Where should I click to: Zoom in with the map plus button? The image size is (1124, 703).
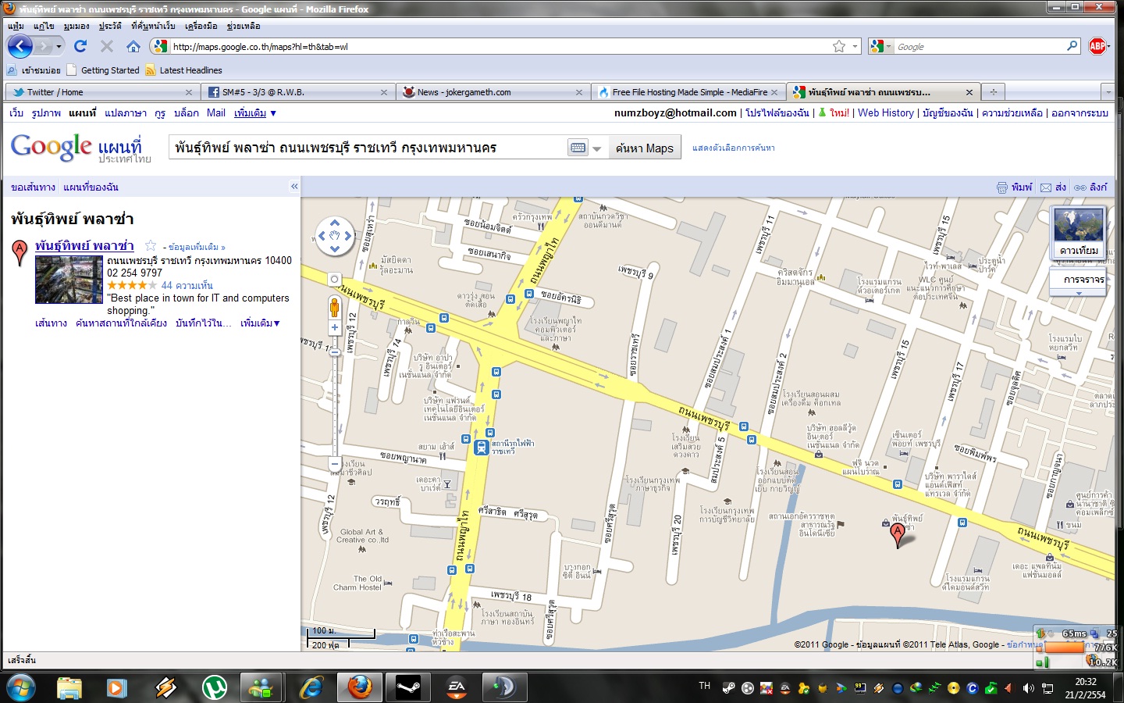(335, 328)
